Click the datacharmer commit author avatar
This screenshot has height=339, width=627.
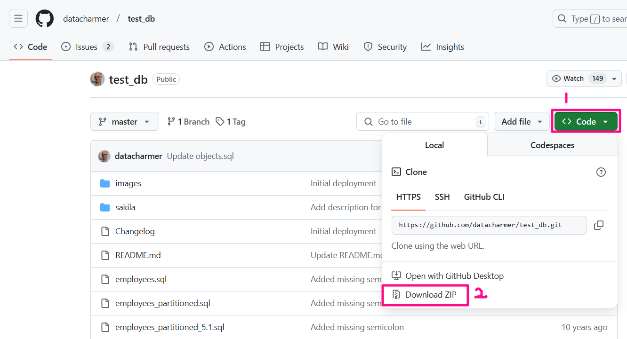pos(104,156)
